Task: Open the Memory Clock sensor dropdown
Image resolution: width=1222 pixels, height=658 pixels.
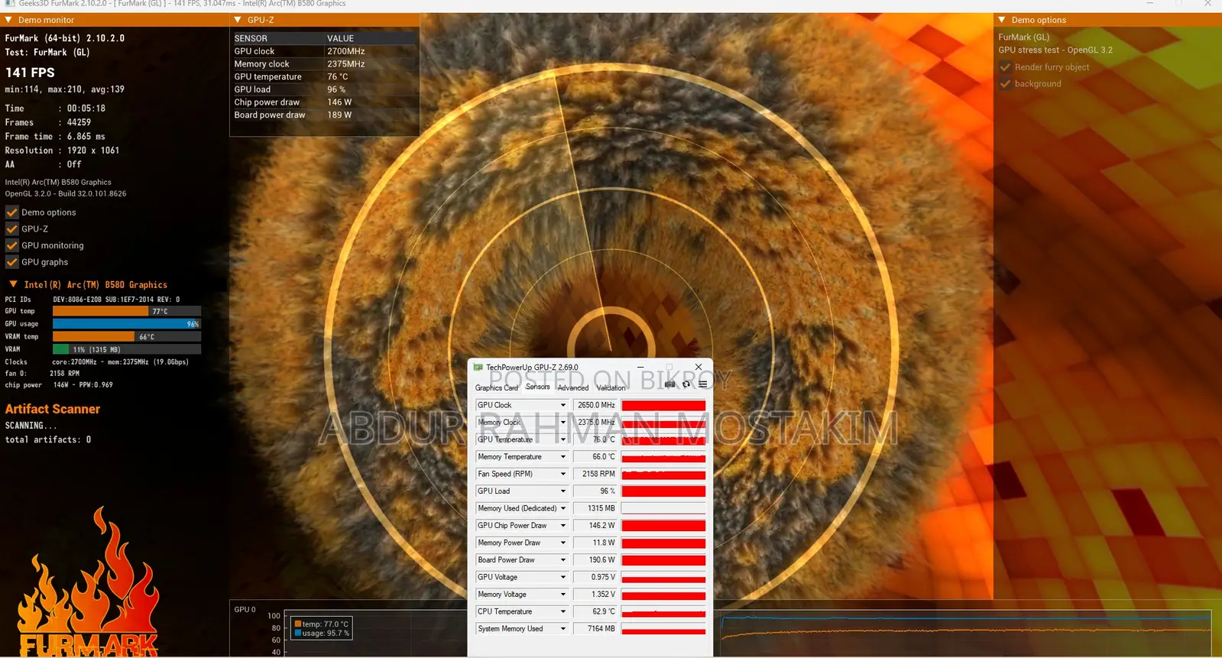Action: pos(563,423)
